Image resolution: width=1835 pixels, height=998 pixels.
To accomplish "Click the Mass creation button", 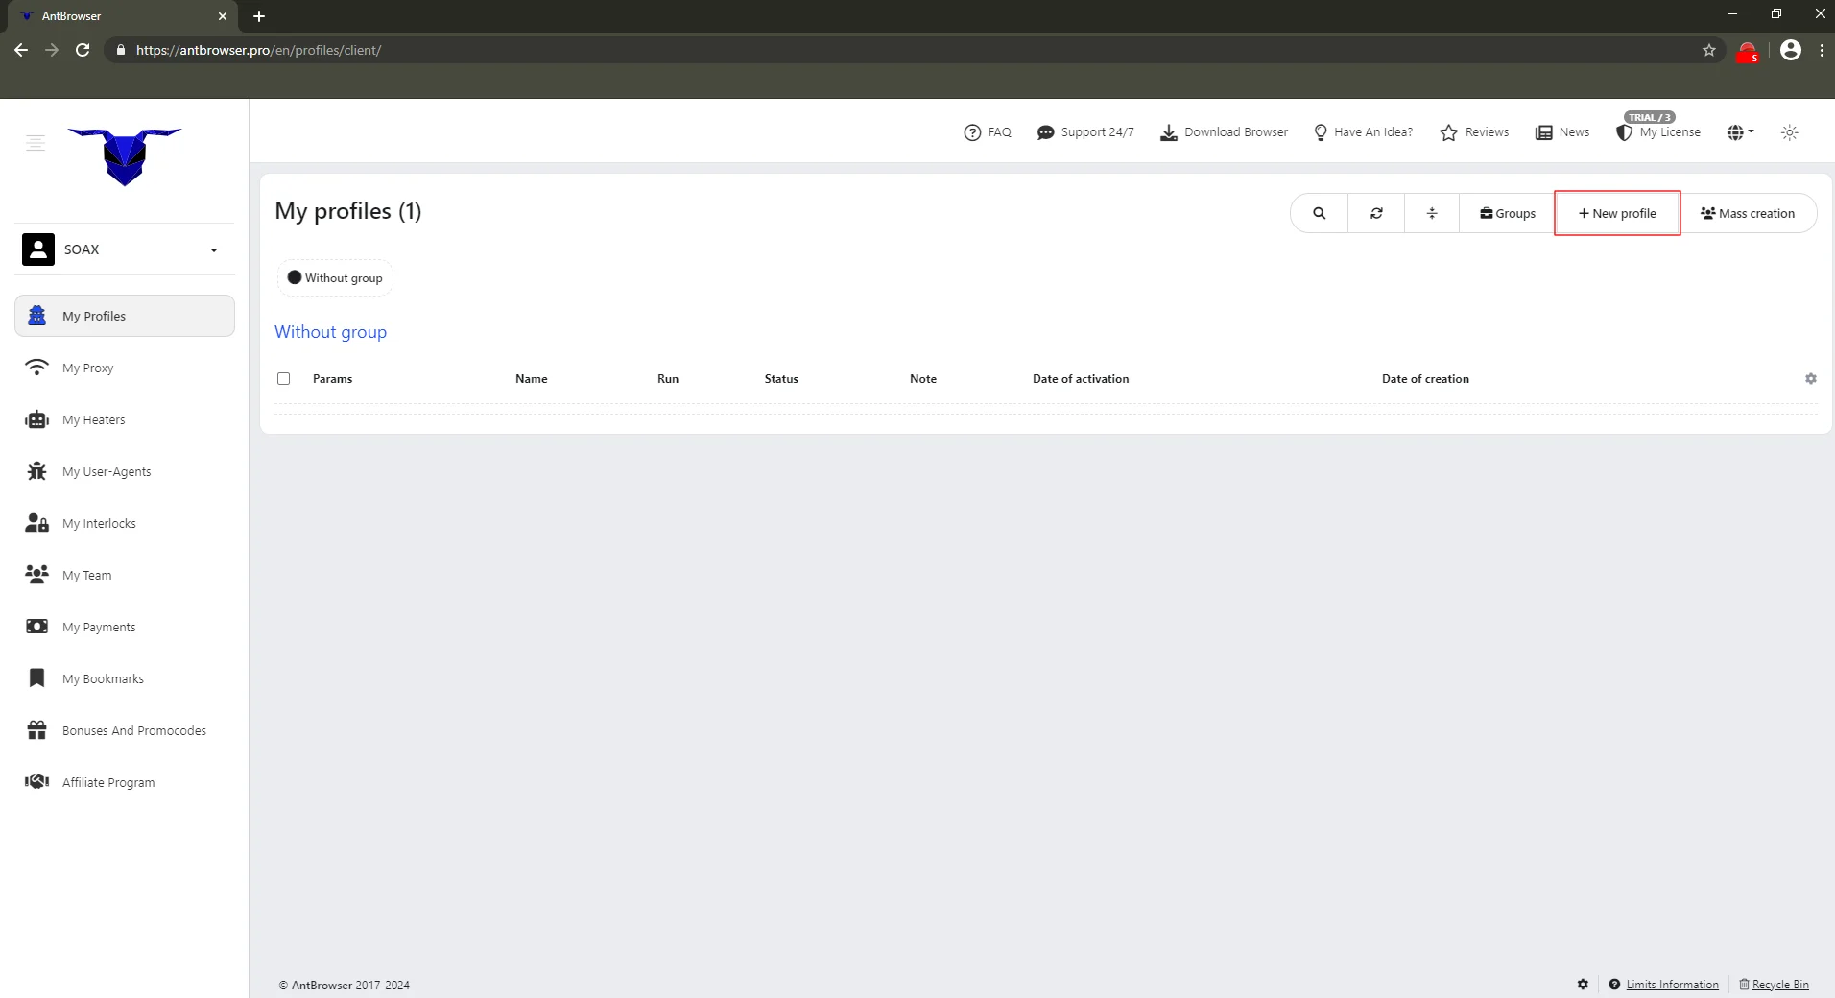I will point(1747,213).
